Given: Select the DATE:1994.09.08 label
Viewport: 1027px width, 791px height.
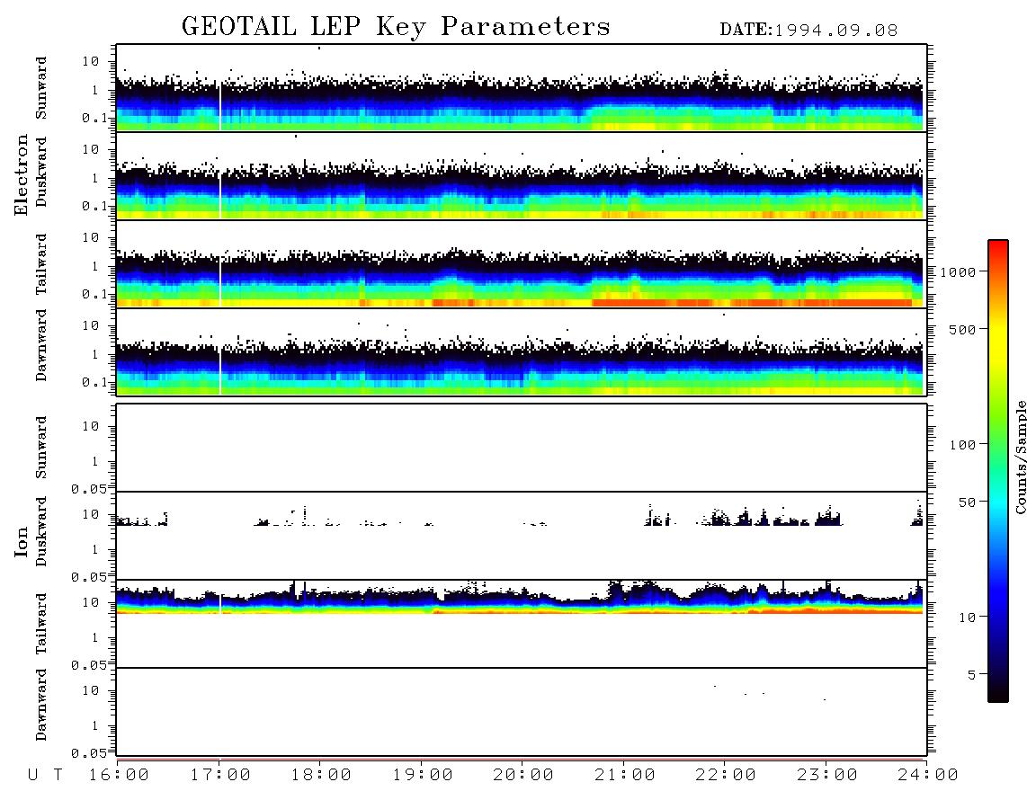Looking at the screenshot, I should 808,31.
